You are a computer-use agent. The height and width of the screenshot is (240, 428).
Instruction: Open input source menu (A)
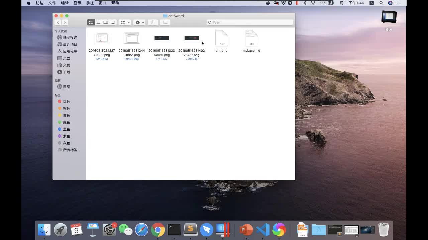point(371,3)
